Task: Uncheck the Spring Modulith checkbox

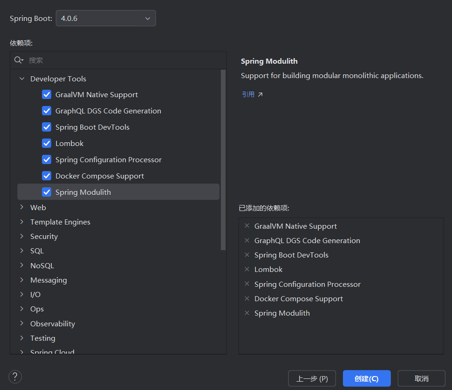Action: coord(47,192)
